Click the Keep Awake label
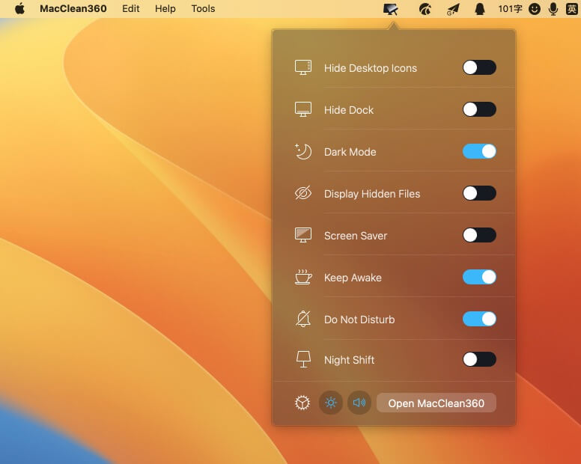This screenshot has width=581, height=464. pos(353,278)
